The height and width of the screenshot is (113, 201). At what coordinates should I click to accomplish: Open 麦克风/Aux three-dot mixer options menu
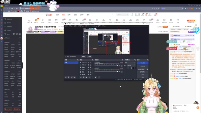122,66
